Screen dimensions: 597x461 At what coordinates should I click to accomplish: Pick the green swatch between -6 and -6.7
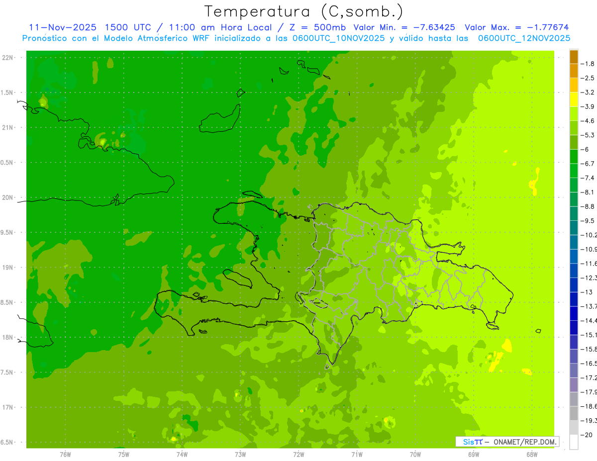pyautogui.click(x=574, y=157)
